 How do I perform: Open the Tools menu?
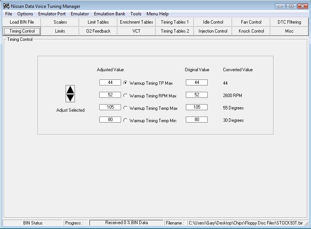click(x=136, y=14)
